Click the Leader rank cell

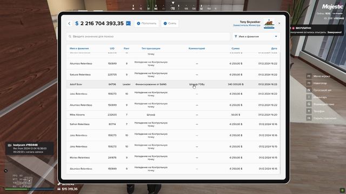127,84
